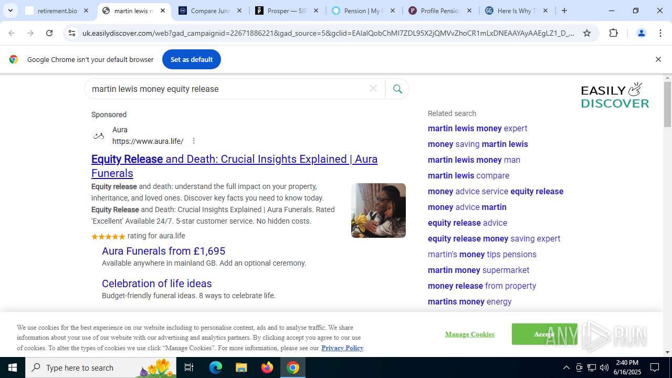Select related search martin lewis compare
The width and height of the screenshot is (672, 378).
[x=468, y=175]
